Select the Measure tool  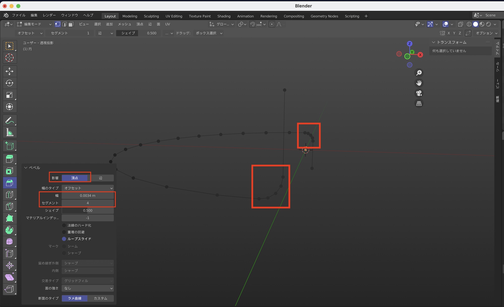coord(10,132)
